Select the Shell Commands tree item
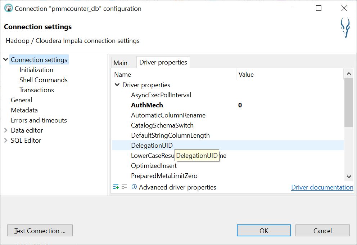The height and width of the screenshot is (245, 357). [x=44, y=80]
